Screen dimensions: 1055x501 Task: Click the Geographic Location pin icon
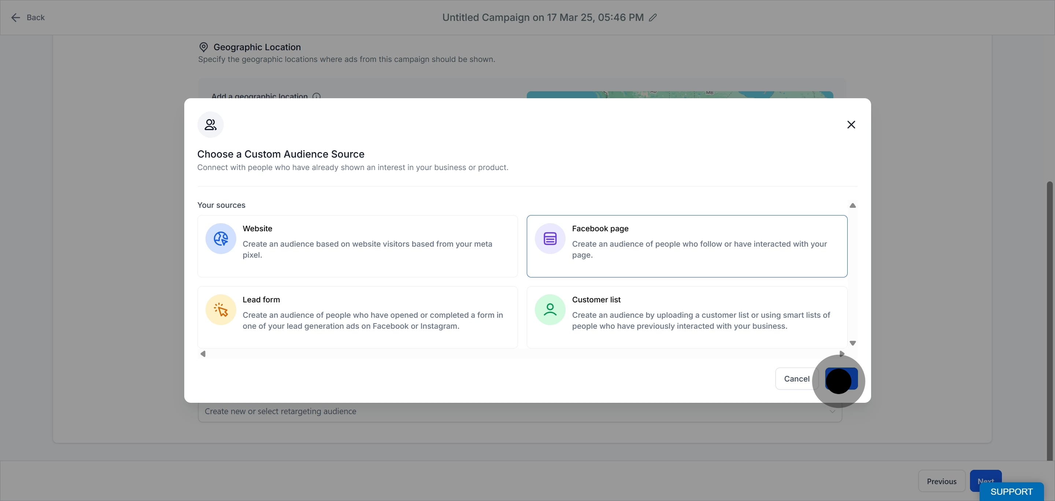point(204,47)
